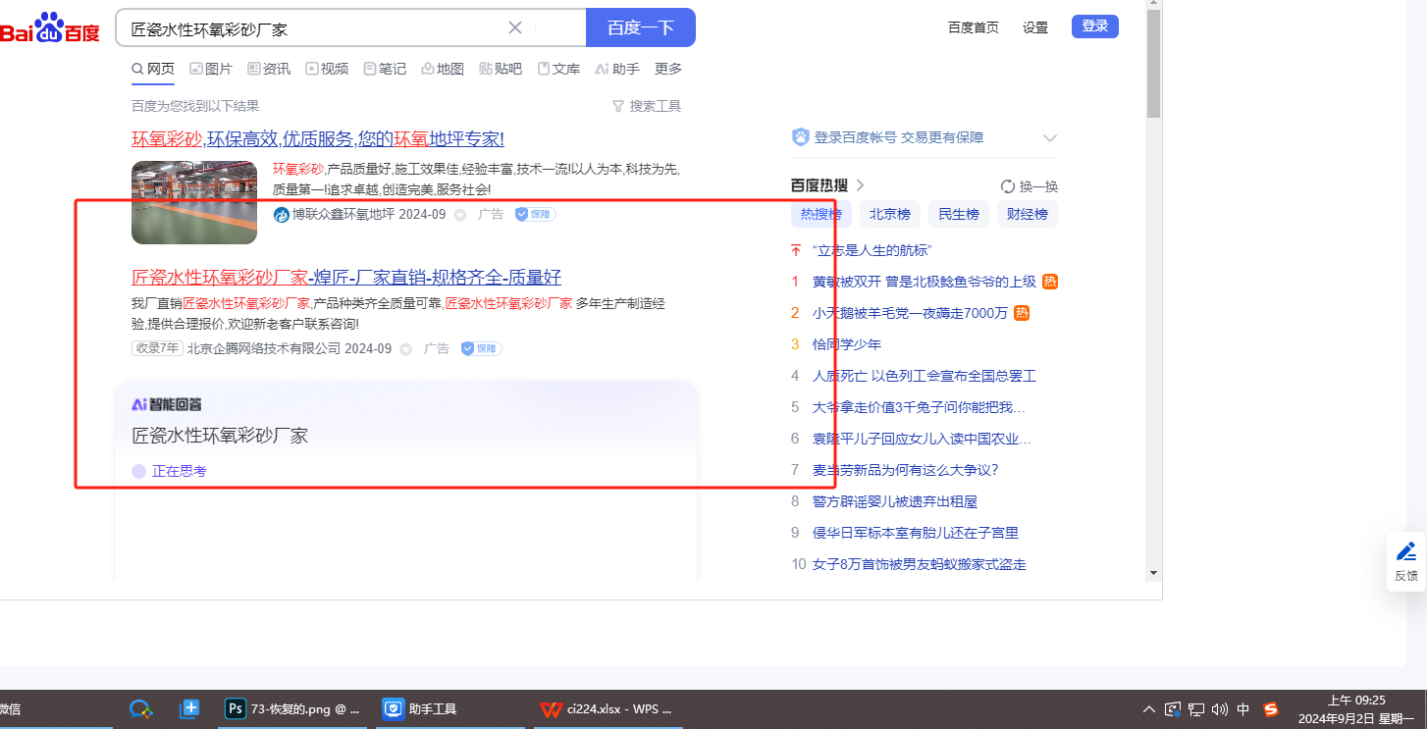Click the 保障 badge on 北京企腾 ad
The image size is (1427, 729).
pyautogui.click(x=481, y=348)
